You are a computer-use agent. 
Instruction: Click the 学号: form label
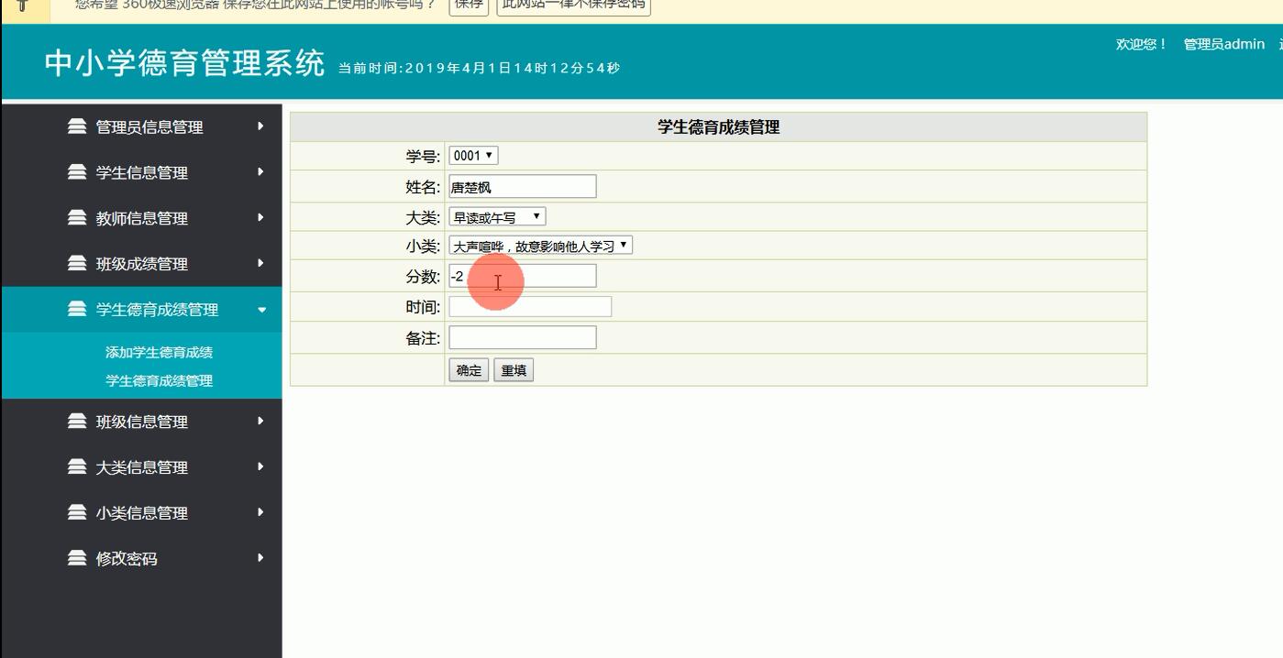coord(424,157)
